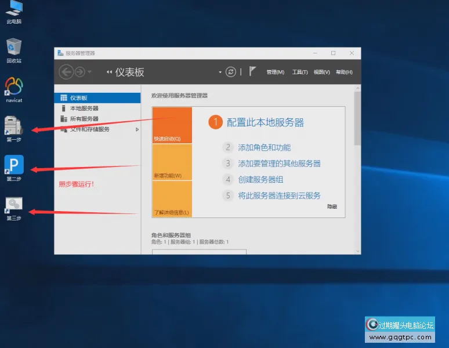
Task: Click the back navigation arrow in Server Manager
Action: pos(66,72)
